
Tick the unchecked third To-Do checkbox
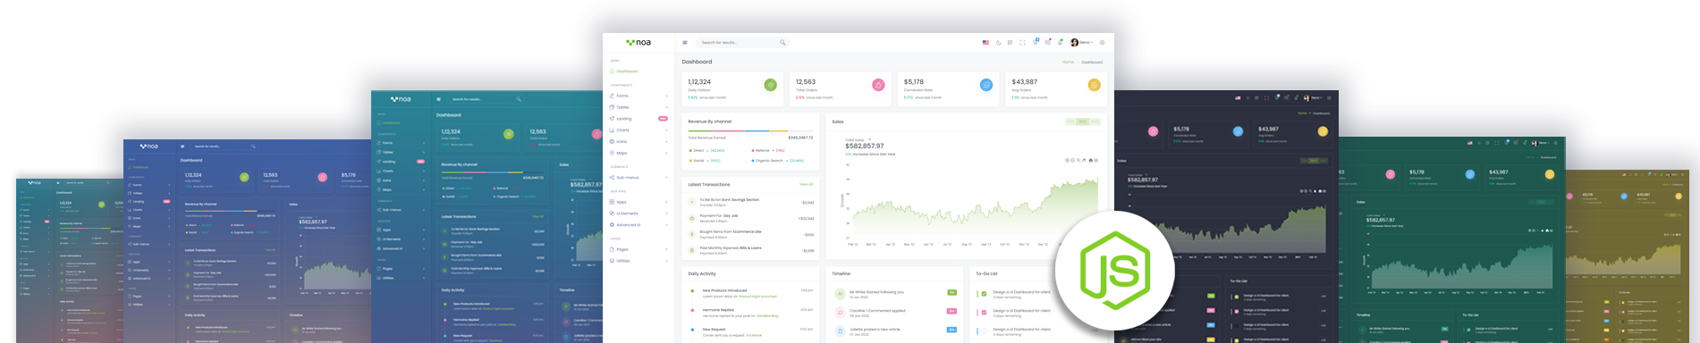pyautogui.click(x=985, y=330)
